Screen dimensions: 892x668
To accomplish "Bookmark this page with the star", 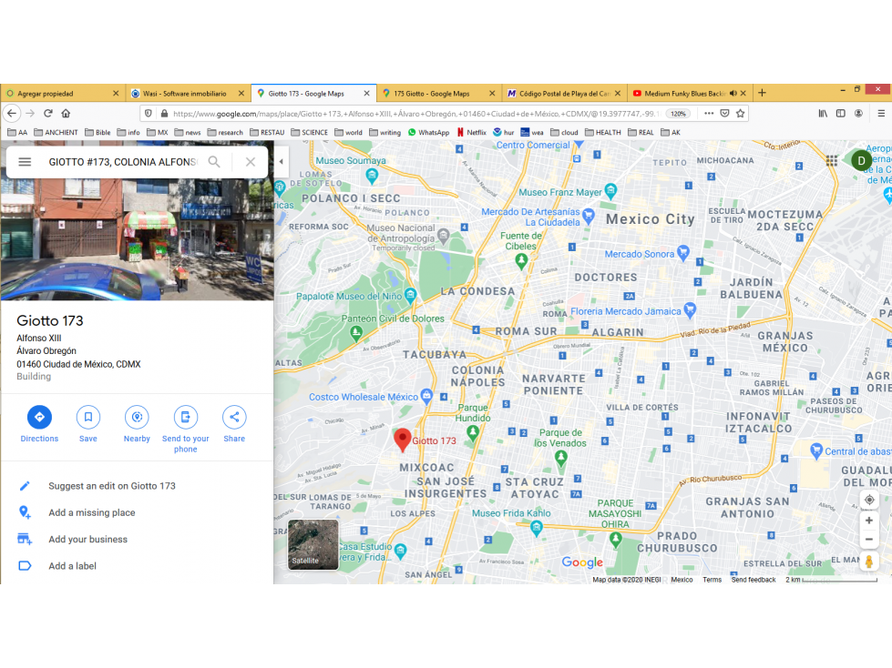I will (x=740, y=113).
